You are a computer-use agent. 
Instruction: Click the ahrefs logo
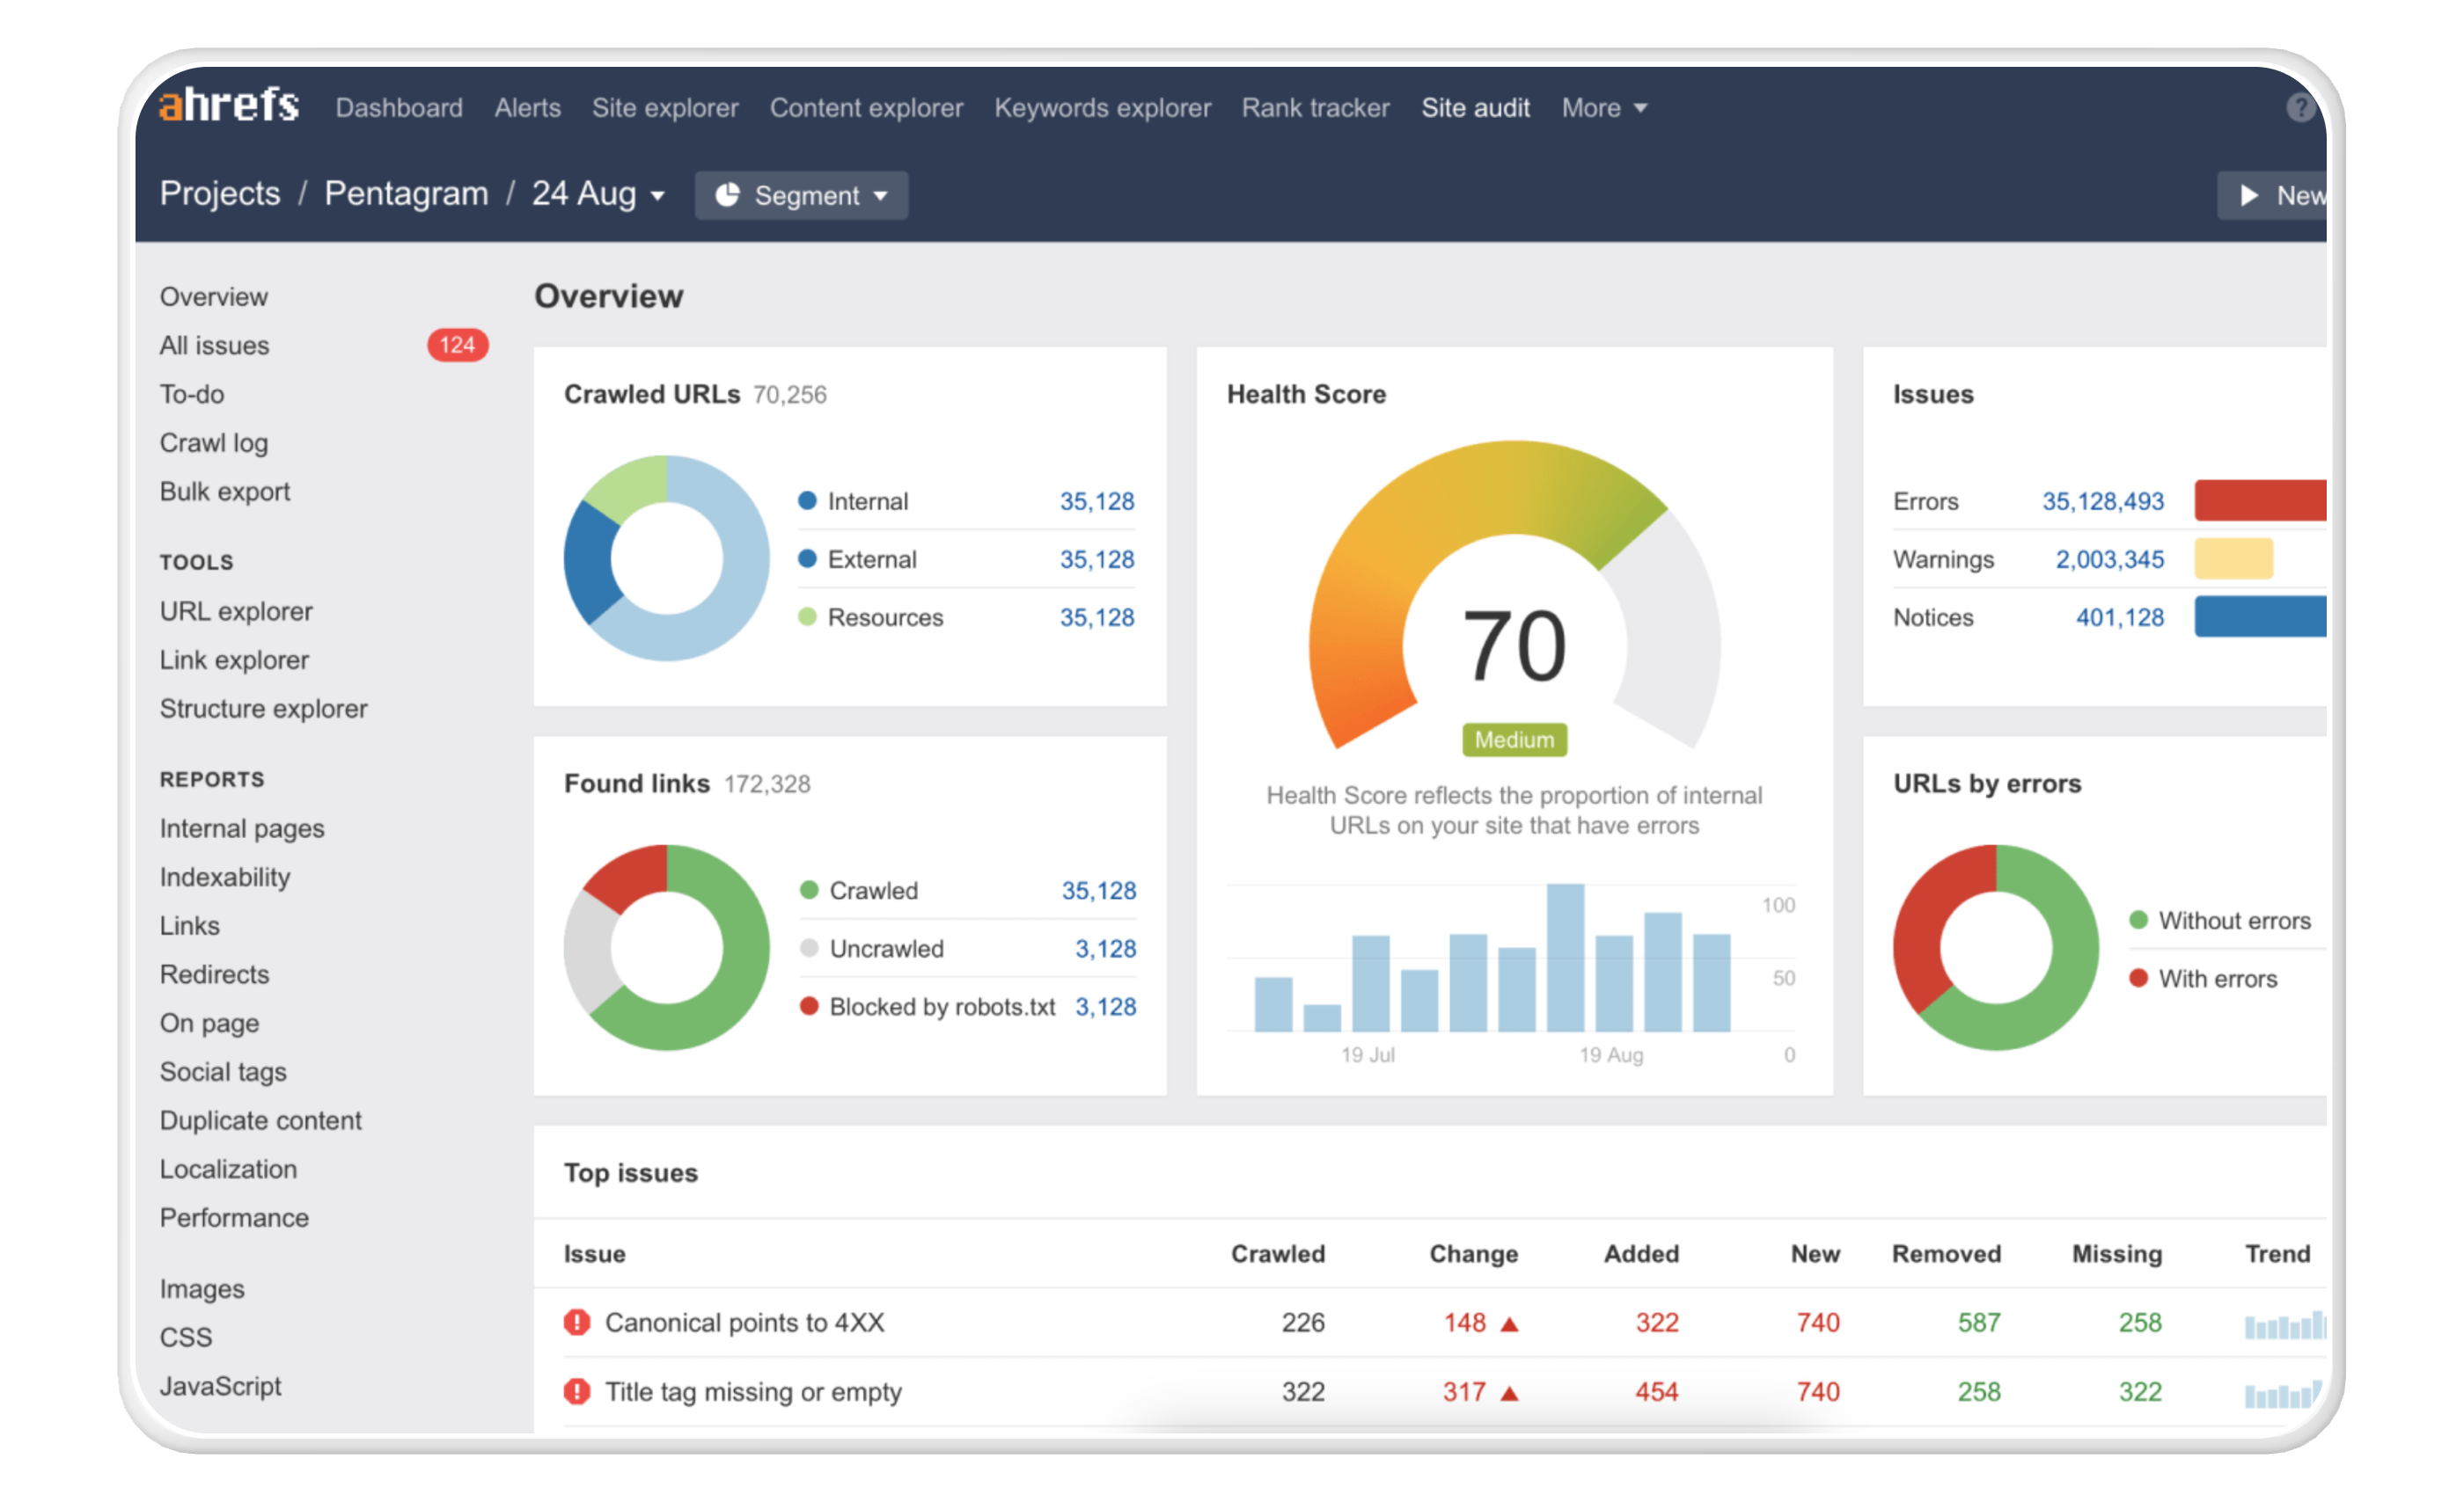[228, 105]
